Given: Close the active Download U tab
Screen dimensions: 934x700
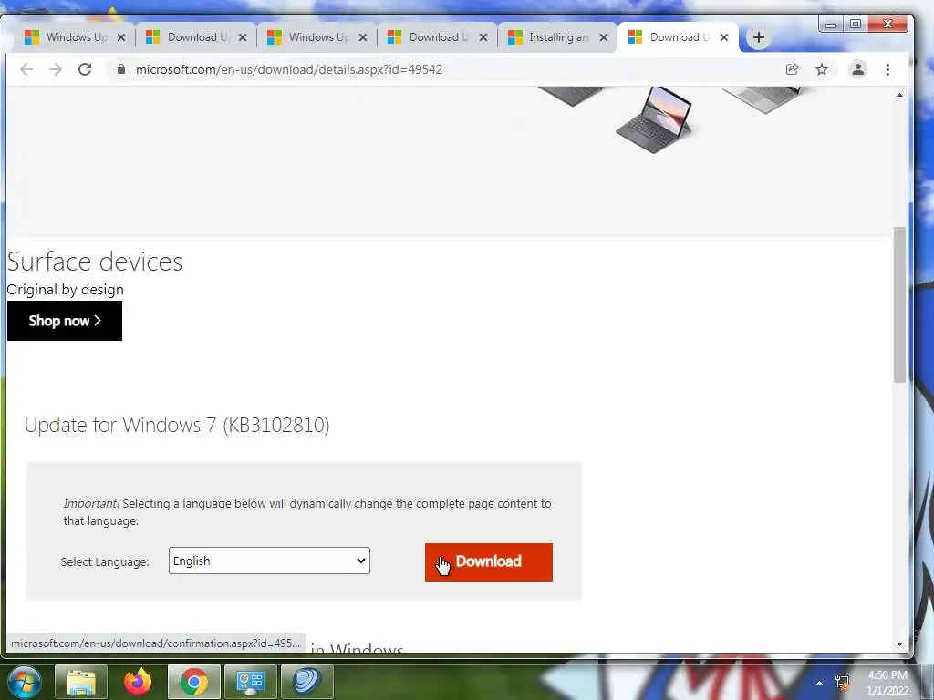Looking at the screenshot, I should (x=723, y=37).
